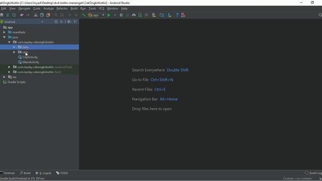Click the Help question mark icon
Screen dimensions: 322x181
point(177,15)
